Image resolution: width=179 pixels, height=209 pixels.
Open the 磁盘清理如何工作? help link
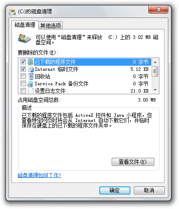[40, 175]
